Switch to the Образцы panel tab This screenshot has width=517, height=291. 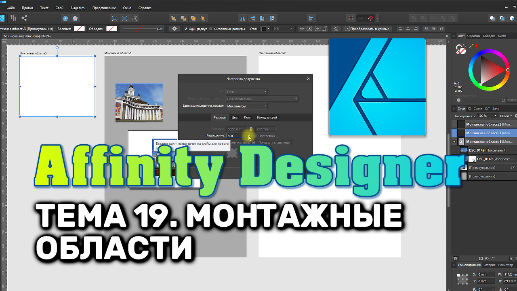tap(474, 36)
